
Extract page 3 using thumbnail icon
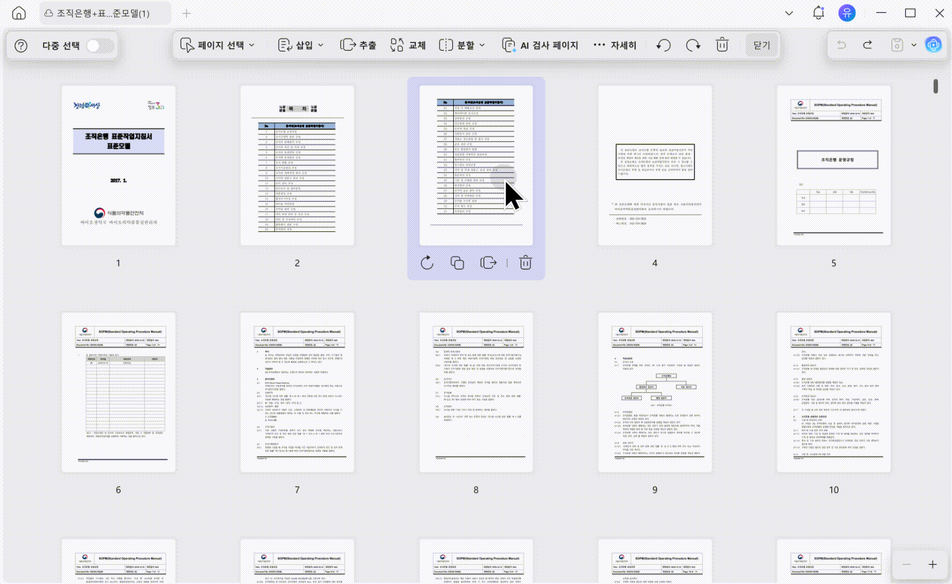[x=488, y=262]
